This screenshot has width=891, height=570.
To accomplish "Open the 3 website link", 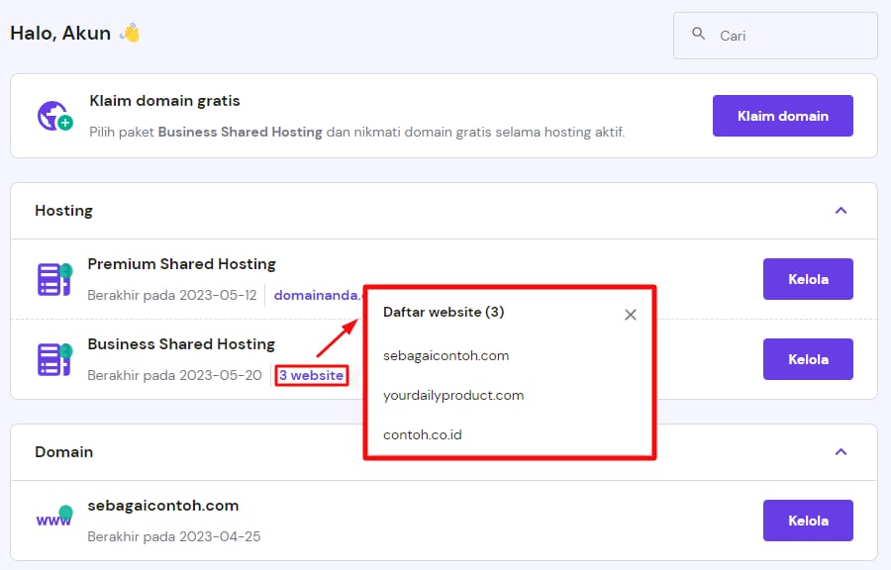I will pyautogui.click(x=311, y=375).
